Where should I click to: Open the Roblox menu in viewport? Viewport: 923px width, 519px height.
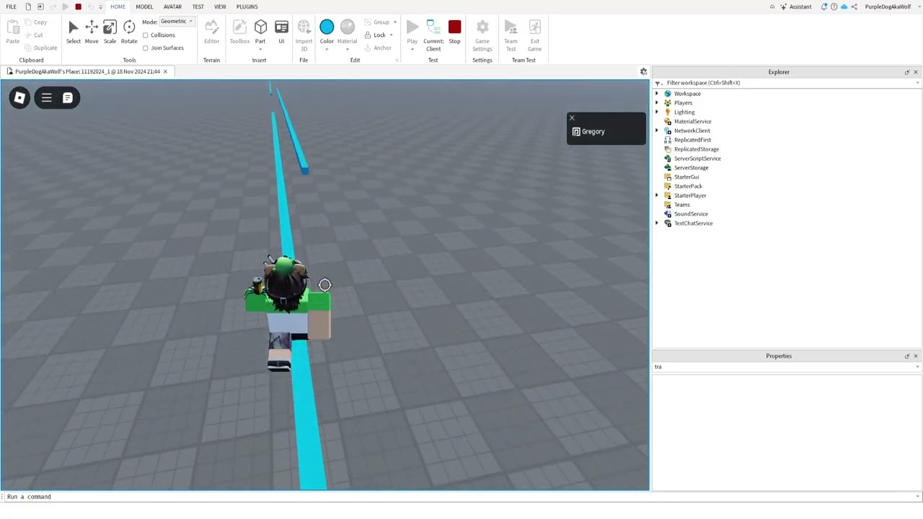point(20,98)
